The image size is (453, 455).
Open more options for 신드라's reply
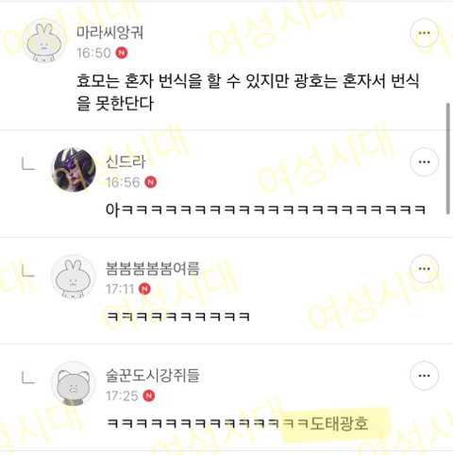[424, 162]
